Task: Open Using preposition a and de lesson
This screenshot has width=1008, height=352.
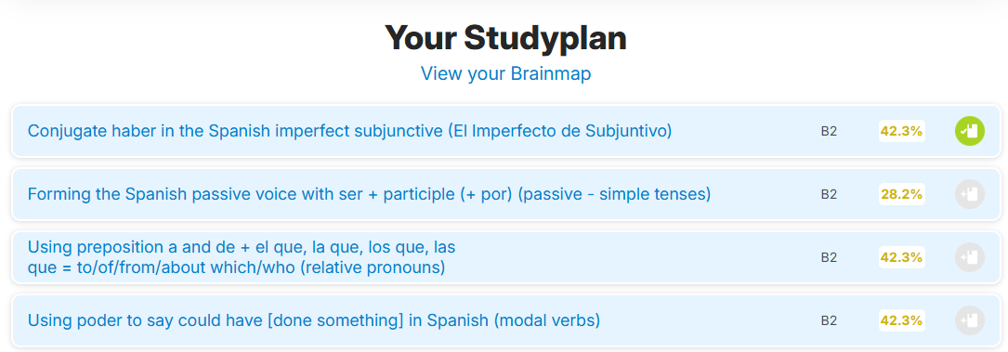Action: click(242, 257)
